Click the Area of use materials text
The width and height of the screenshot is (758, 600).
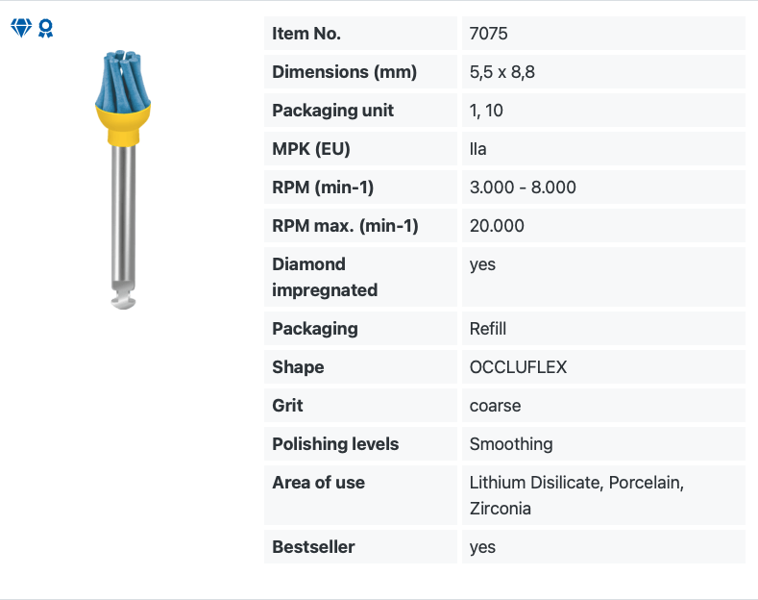point(576,495)
